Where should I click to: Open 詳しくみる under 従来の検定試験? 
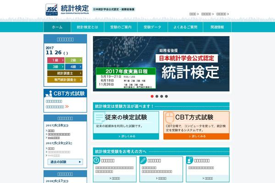(126, 136)
